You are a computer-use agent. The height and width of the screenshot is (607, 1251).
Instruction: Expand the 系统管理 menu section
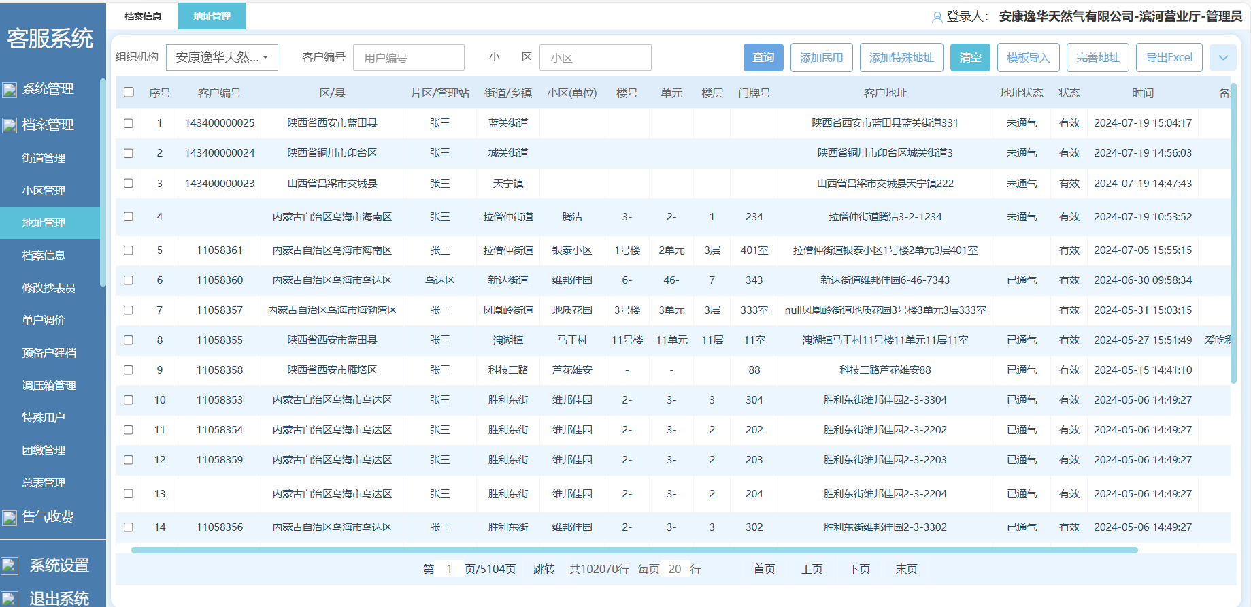pos(48,89)
